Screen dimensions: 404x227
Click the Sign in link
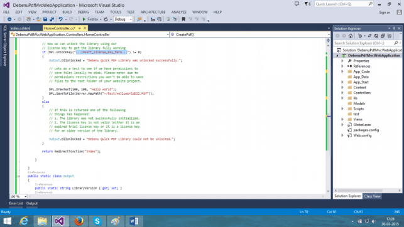[385, 13]
